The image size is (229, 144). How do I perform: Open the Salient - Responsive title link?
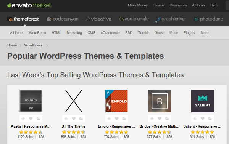202,126
